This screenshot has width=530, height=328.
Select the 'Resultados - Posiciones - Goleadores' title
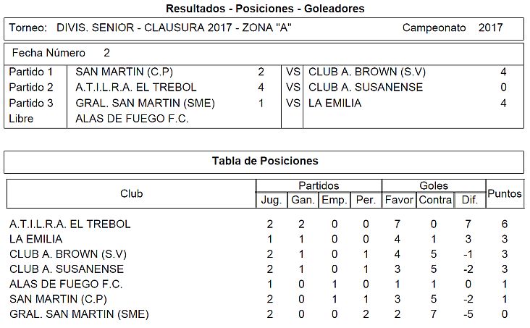tap(265, 8)
